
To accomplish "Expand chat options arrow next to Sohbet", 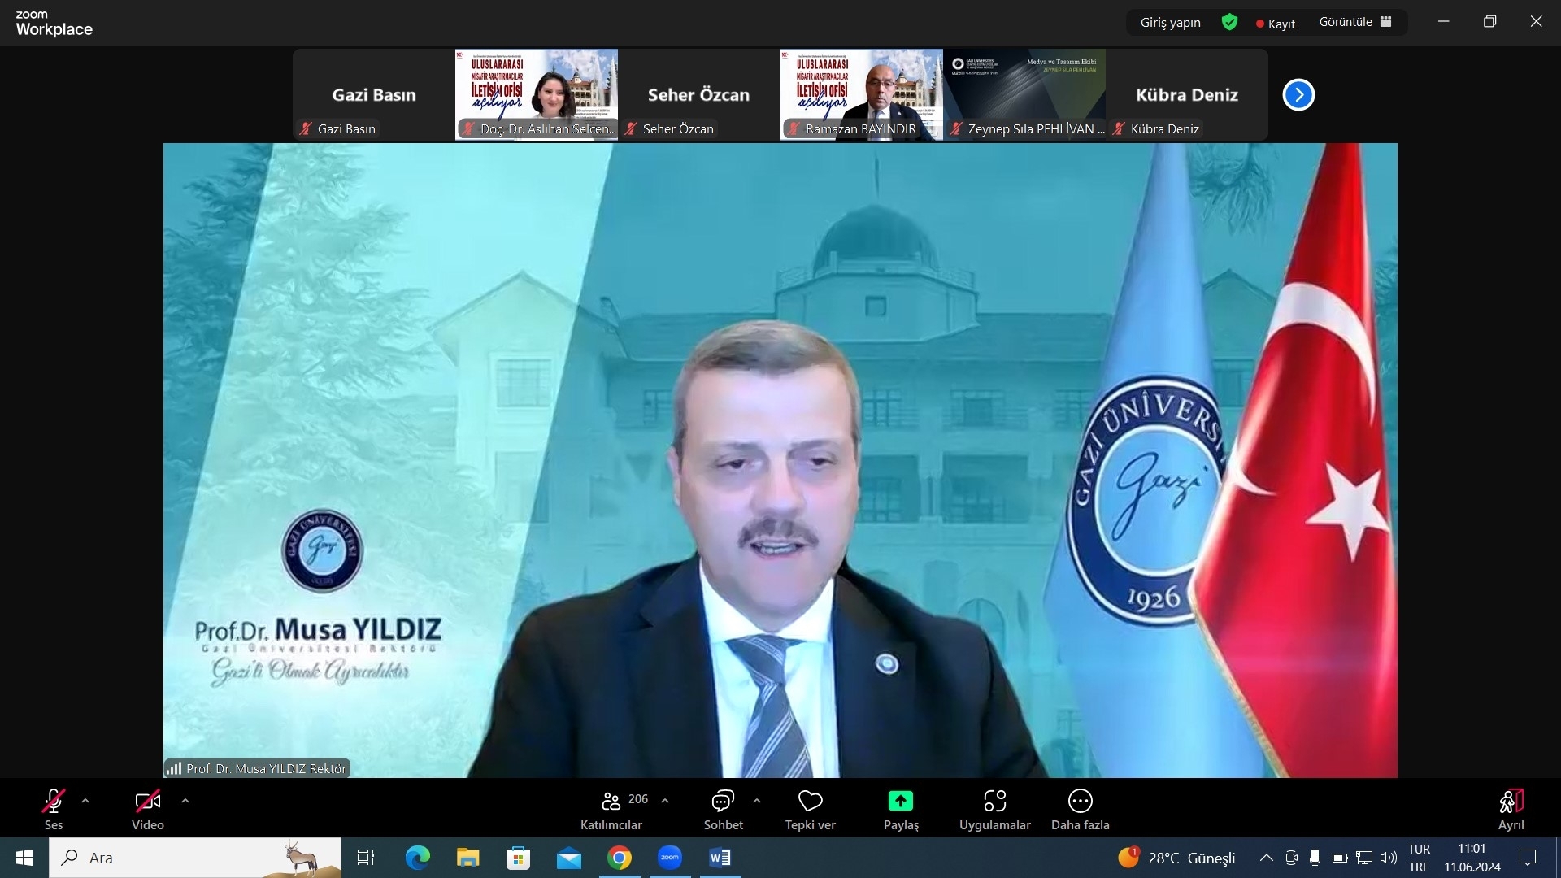I will (757, 801).
